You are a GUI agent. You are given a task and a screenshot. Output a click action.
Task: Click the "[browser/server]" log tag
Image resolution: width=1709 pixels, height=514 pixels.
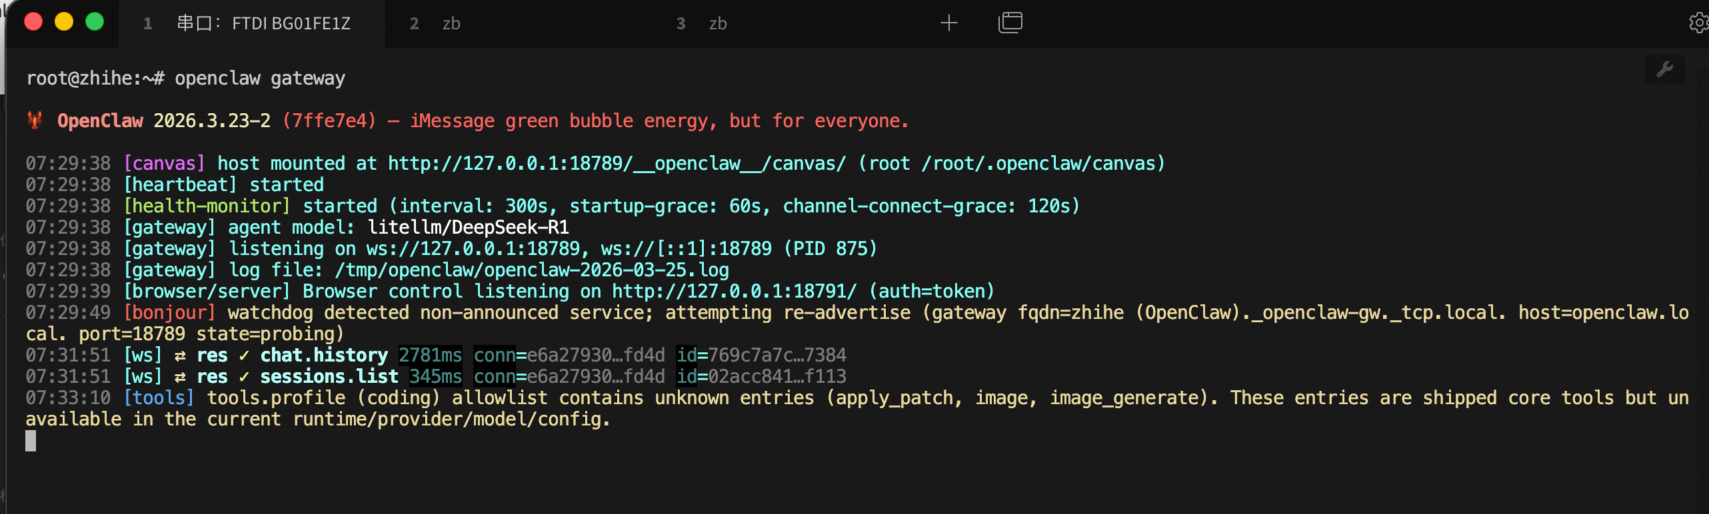click(x=207, y=292)
